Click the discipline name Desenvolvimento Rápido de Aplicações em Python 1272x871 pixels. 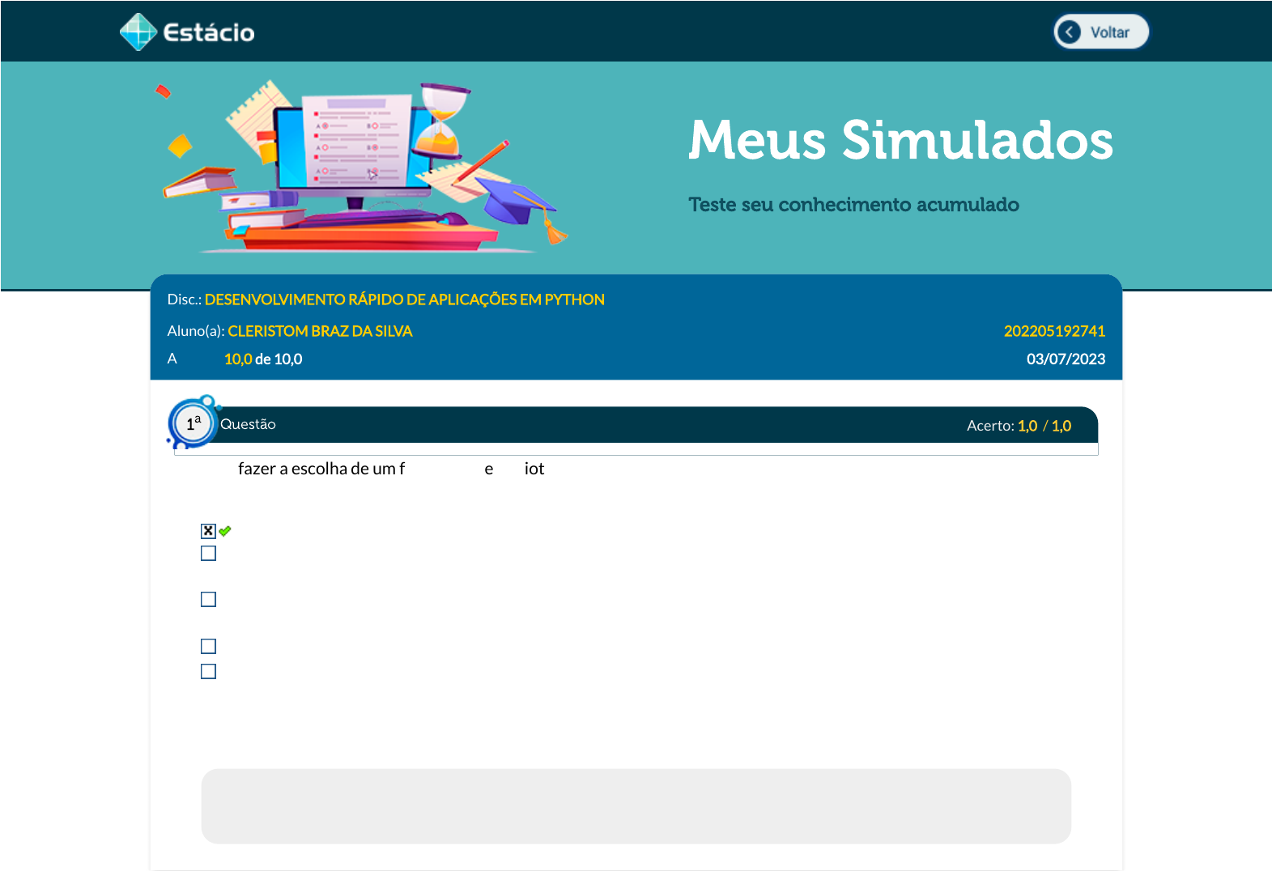point(404,300)
